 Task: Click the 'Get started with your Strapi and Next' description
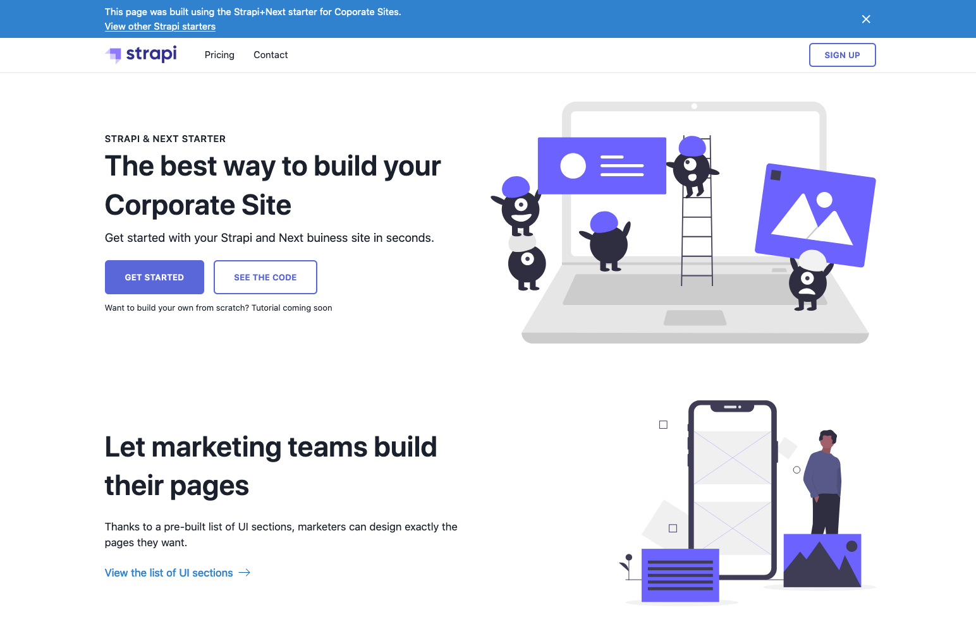pos(269,238)
